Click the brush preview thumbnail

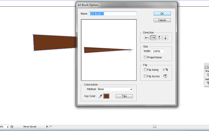pyautogui.click(x=109, y=50)
